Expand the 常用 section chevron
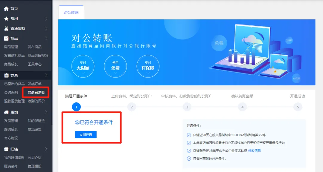 click(x=46, y=19)
